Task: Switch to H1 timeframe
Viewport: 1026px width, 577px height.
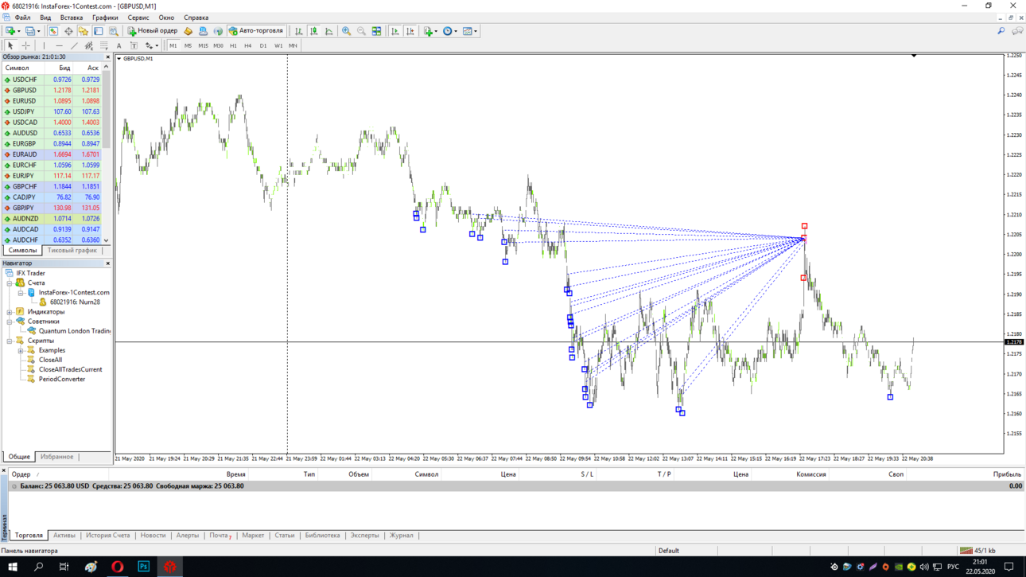Action: pos(233,45)
